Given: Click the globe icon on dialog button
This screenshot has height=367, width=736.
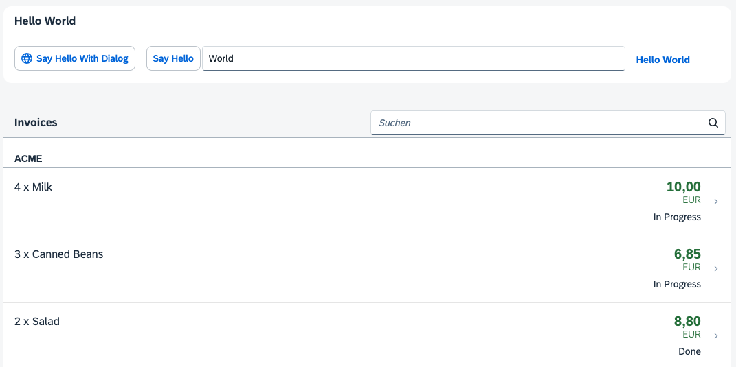Looking at the screenshot, I should pos(27,58).
